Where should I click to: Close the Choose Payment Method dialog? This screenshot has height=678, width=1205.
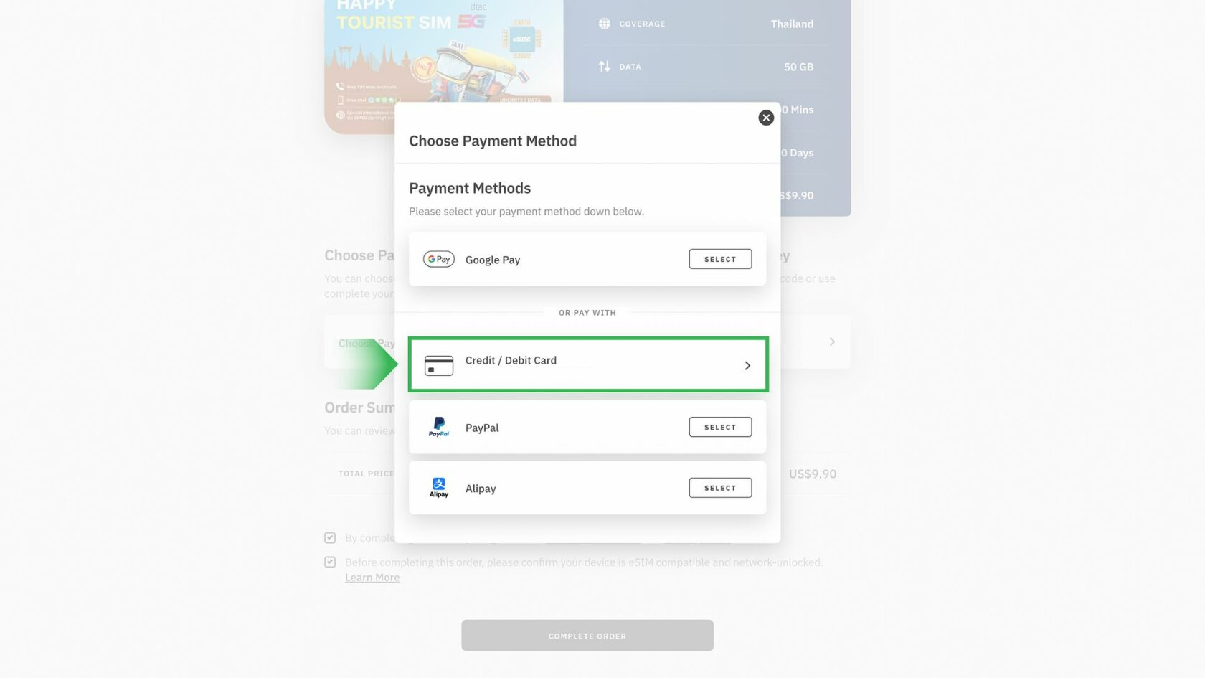click(x=766, y=118)
